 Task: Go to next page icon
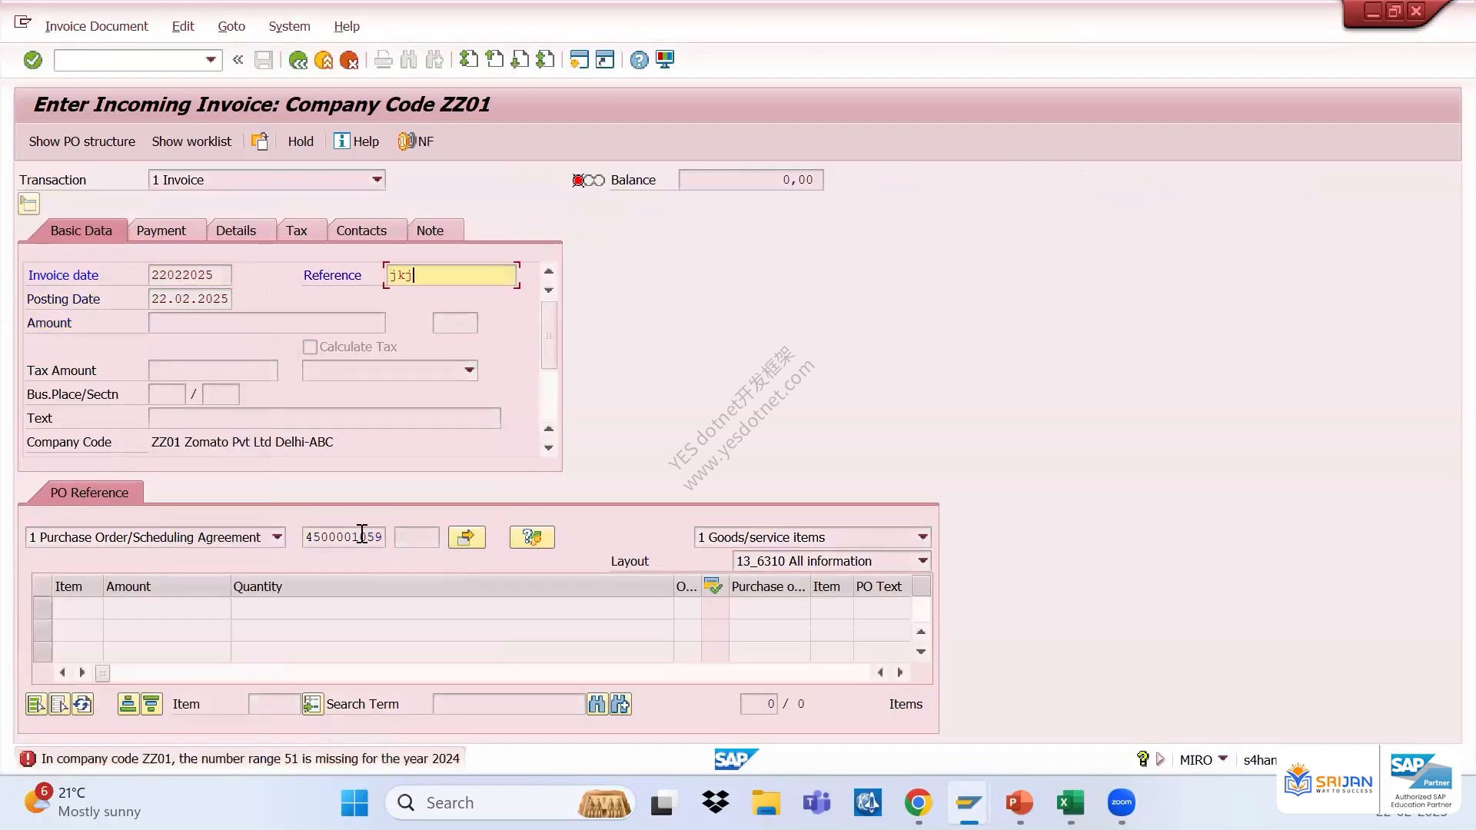point(520,59)
